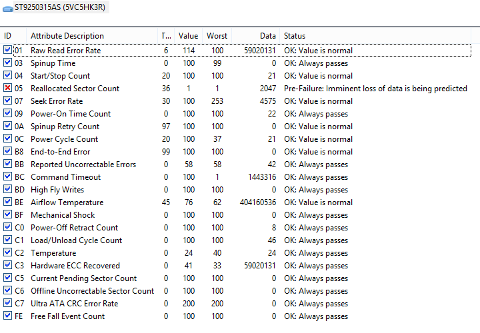The height and width of the screenshot is (333, 480).
Task: Click the Seek Error Rate data 4575
Action: click(x=268, y=101)
